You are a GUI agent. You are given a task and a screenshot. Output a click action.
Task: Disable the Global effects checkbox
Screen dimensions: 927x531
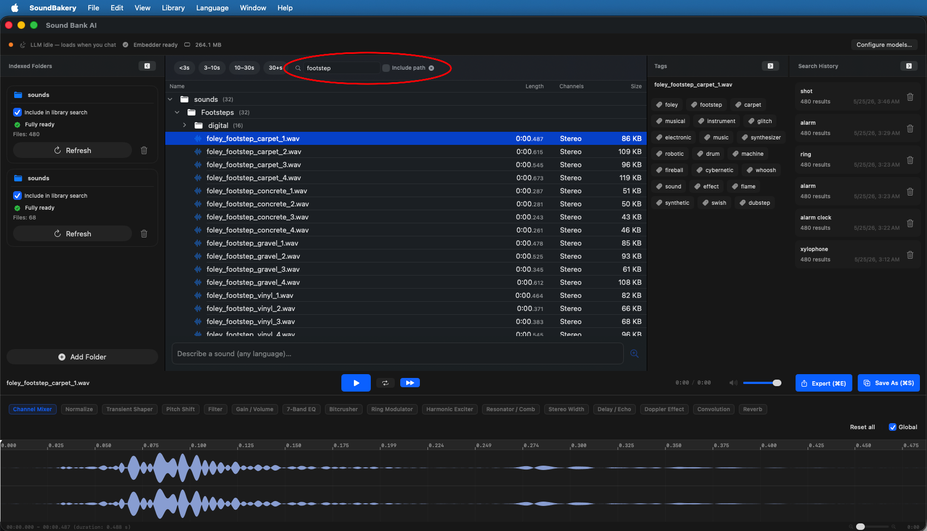coord(893,427)
